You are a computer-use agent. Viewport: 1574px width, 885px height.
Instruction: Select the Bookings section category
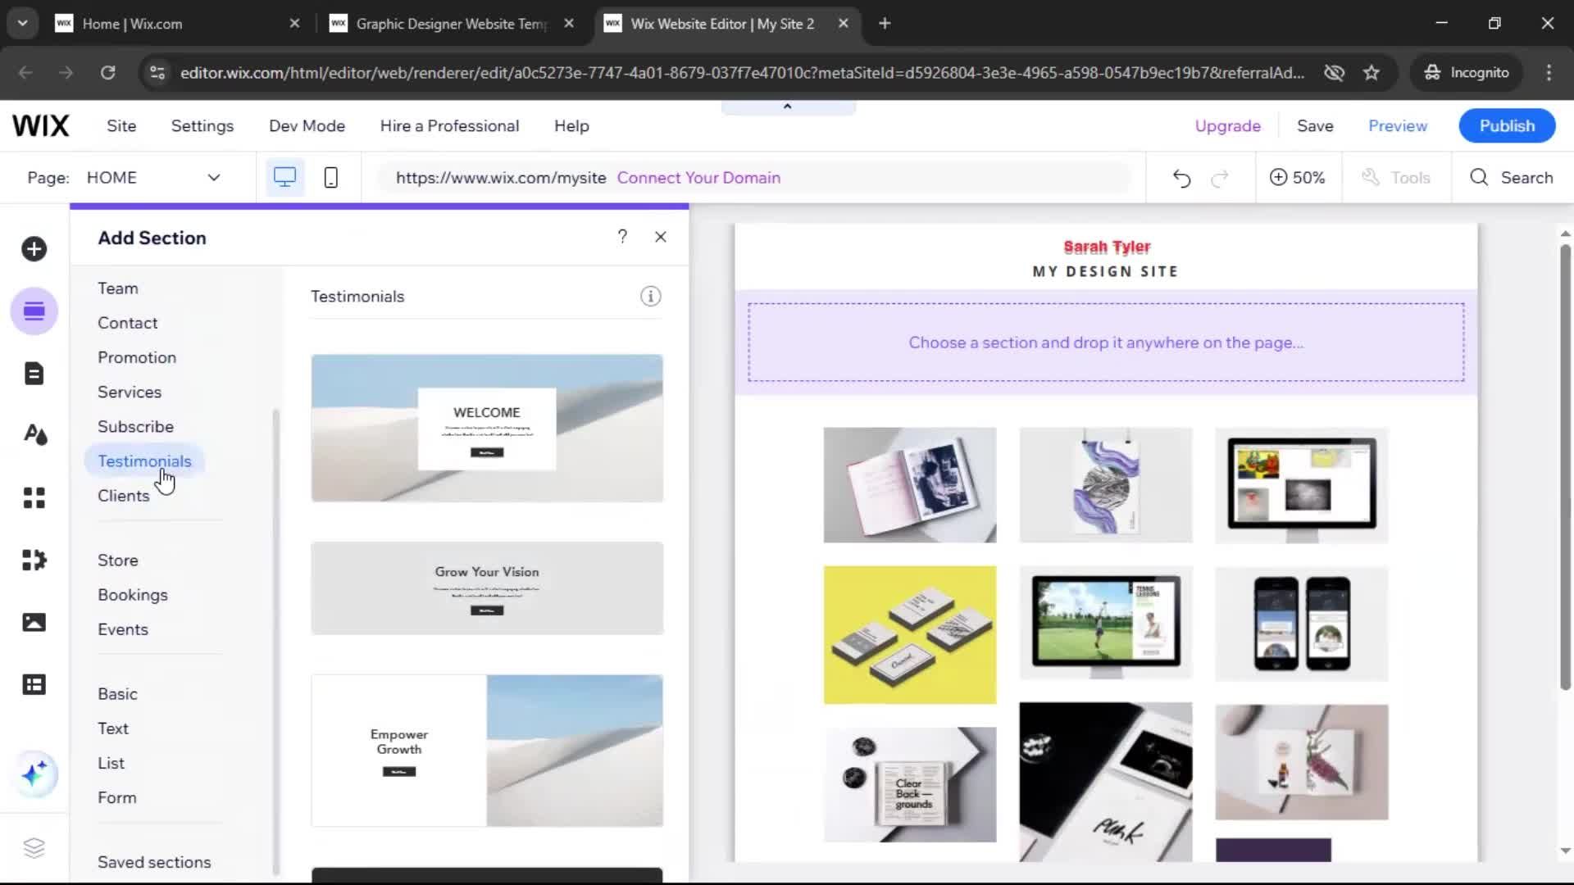tap(133, 595)
